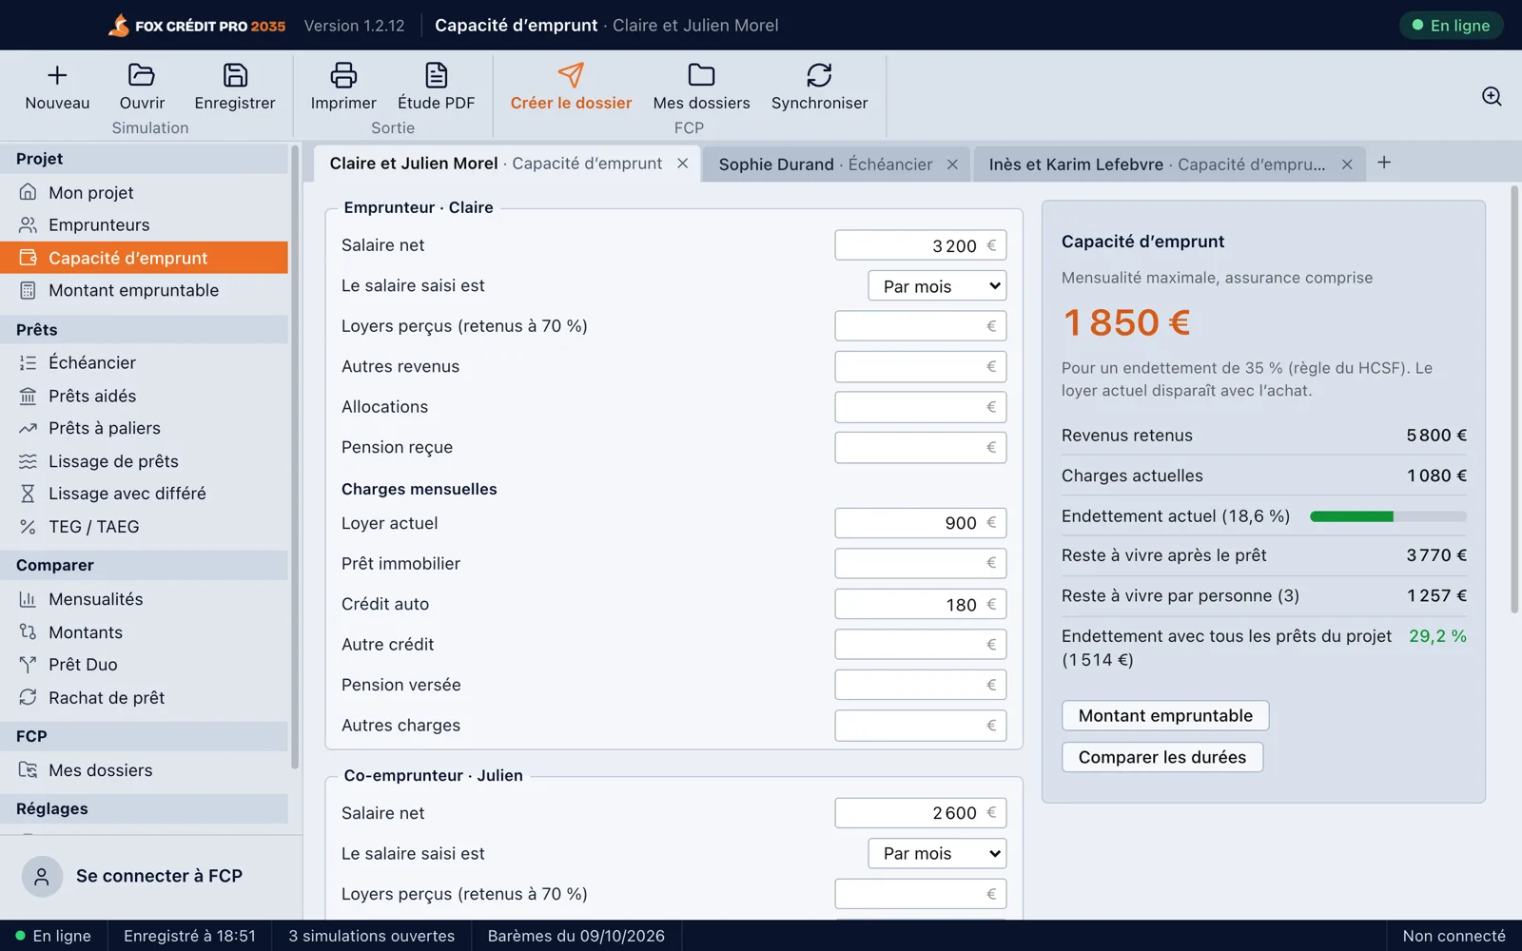
Task: Click Créer le dossier paper plane icon
Action: click(x=571, y=75)
